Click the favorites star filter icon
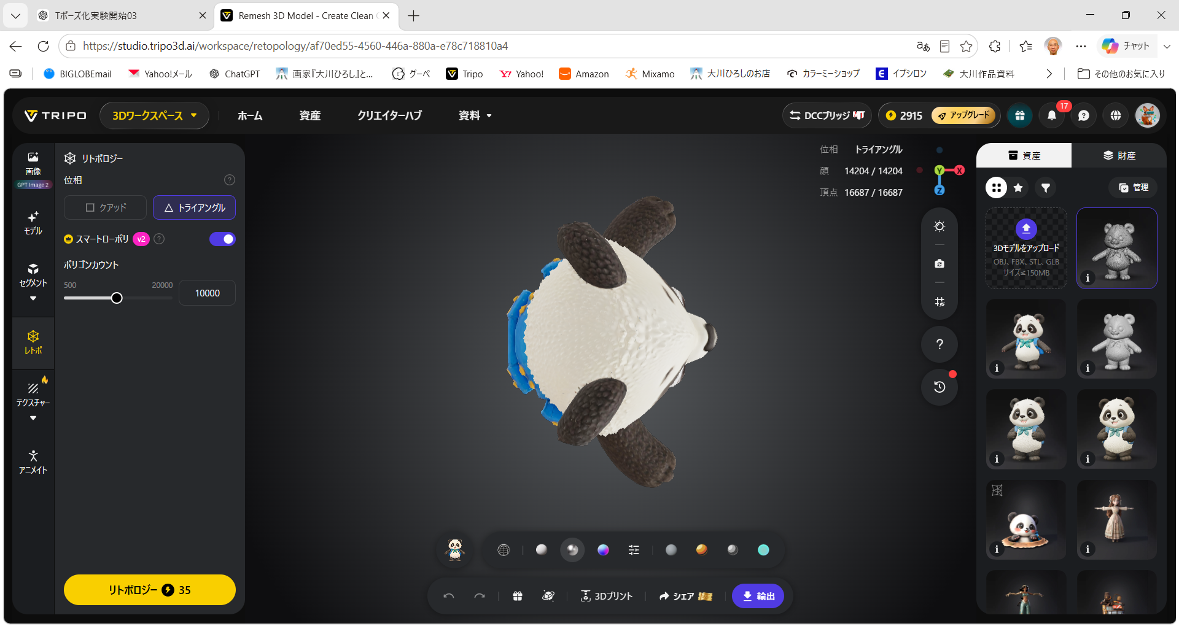Viewport: 1179px width, 626px height. (x=1018, y=188)
